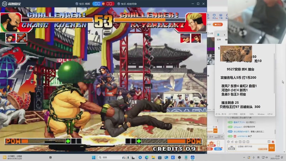286x161 pixels.
Task: Click the chat message input field
Action: (x=252, y=148)
